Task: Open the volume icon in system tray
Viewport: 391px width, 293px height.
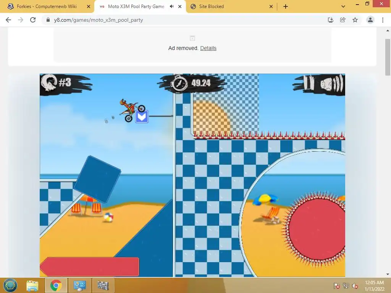Action: click(355, 285)
